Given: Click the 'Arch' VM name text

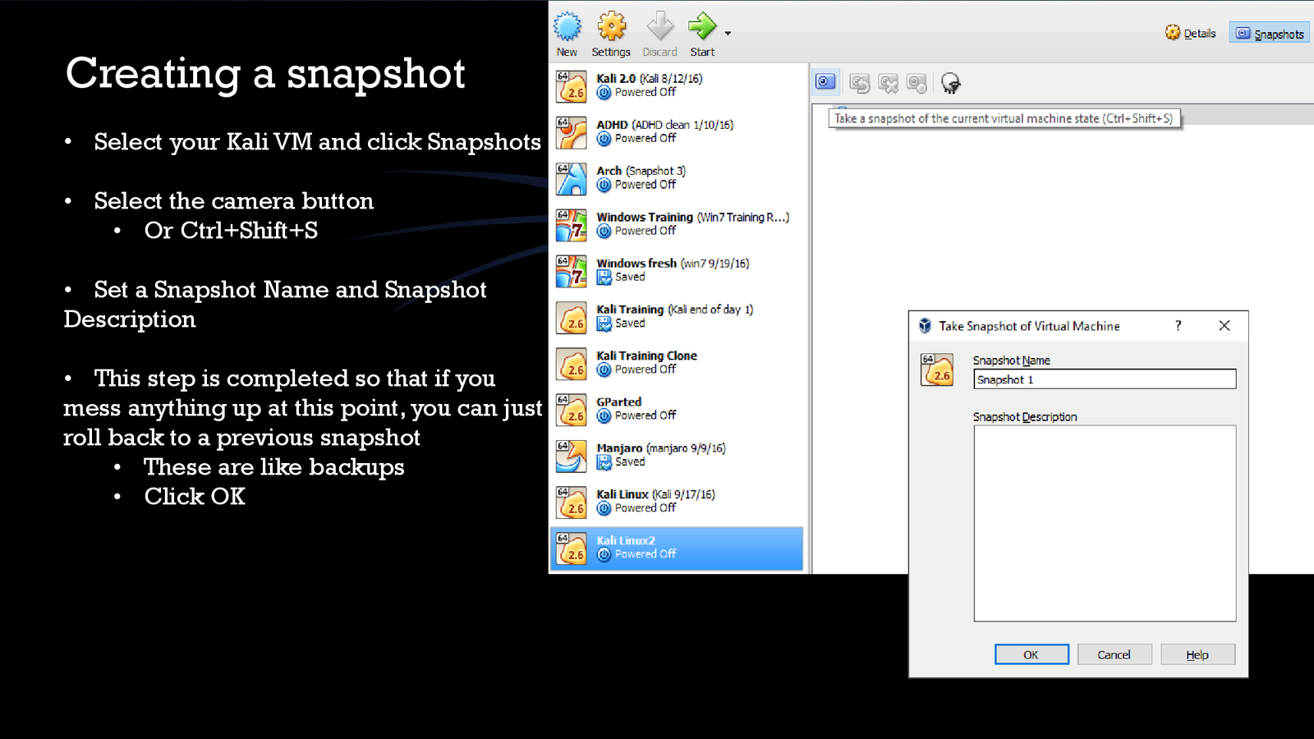Looking at the screenshot, I should 609,171.
